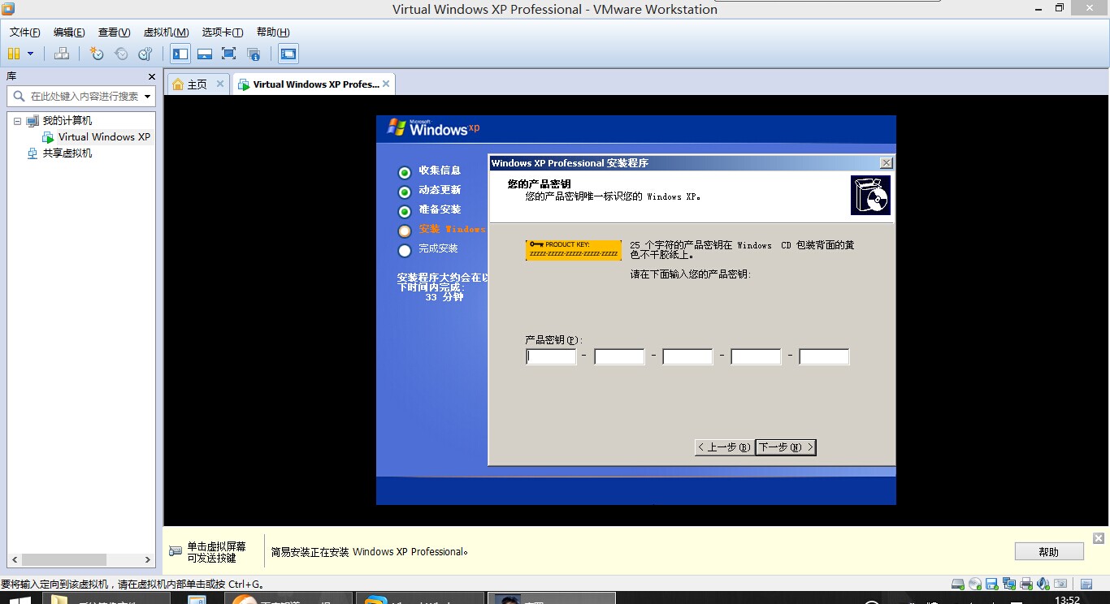Select Virtual Windows XP in library tree

[x=104, y=136]
